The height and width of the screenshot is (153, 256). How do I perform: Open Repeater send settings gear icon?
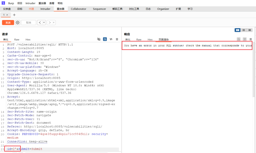point(17,22)
